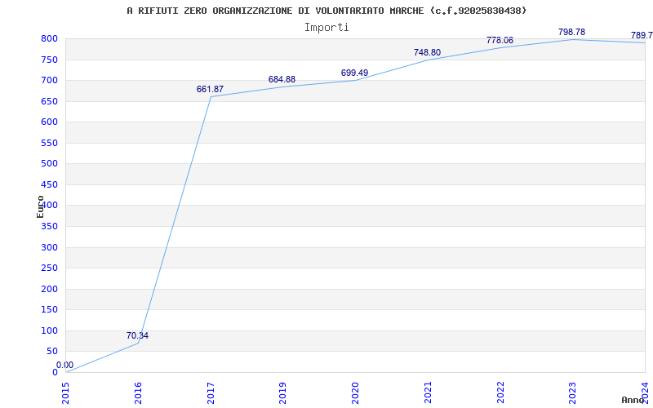
Task: Click the 700 y-axis value
Action: pyautogui.click(x=49, y=80)
